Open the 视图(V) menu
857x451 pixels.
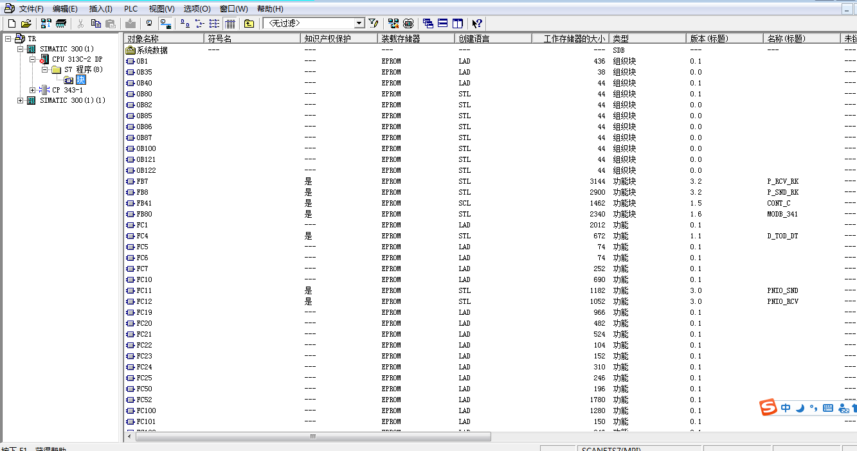coord(161,9)
